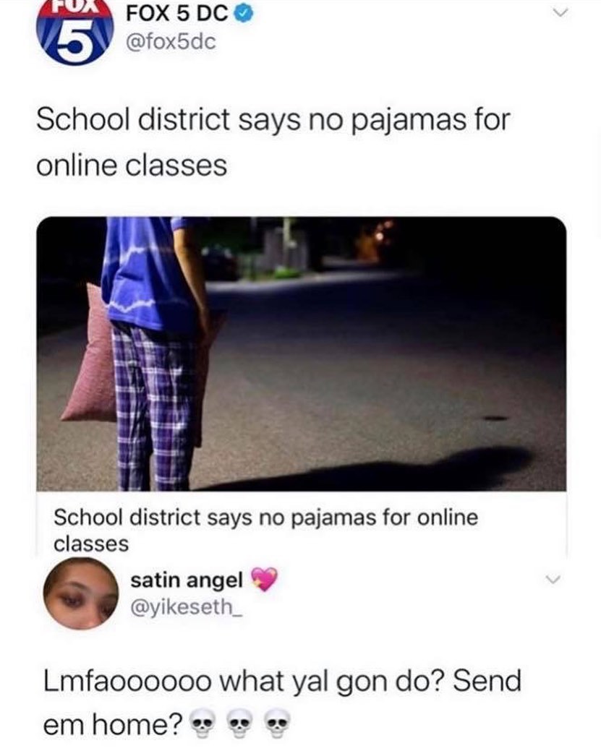601x751 pixels.
Task: Open the article card headline link
Action: tap(265, 531)
